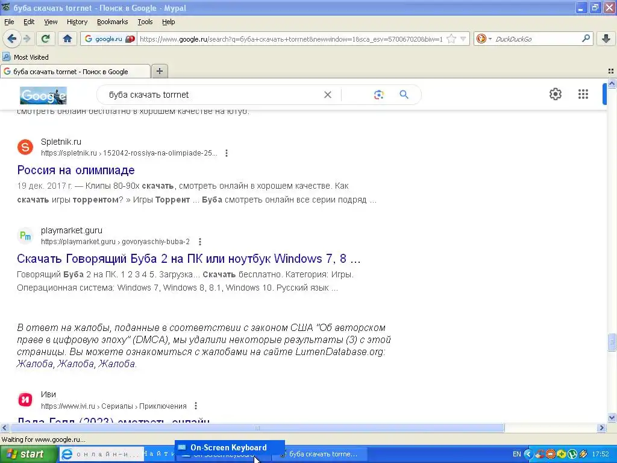The width and height of the screenshot is (617, 463).
Task: Click the vertical scrollbar thumb
Action: point(612,342)
